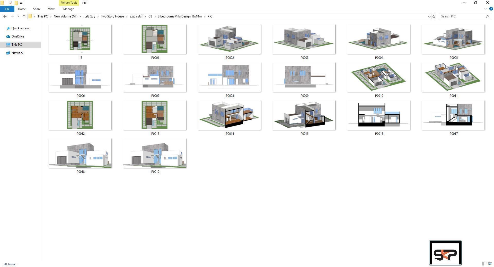Expand the chevron after 'Two Story House'
The image size is (494, 267).
127,16
